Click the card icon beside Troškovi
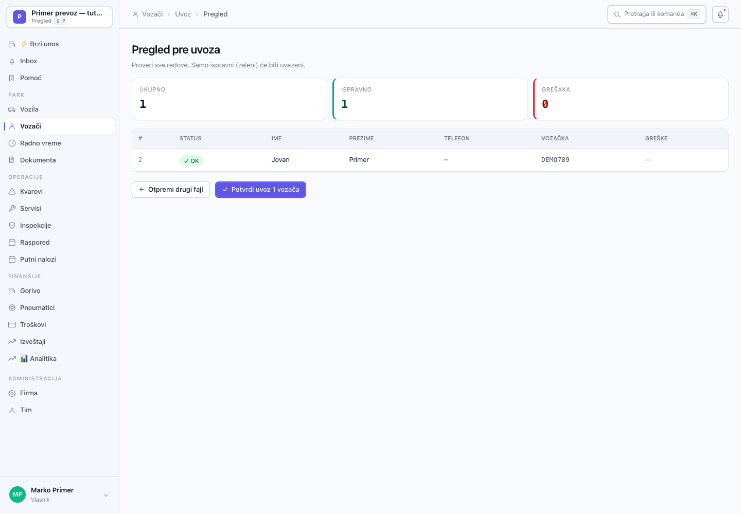Screen dimensions: 741x514 coord(12,325)
